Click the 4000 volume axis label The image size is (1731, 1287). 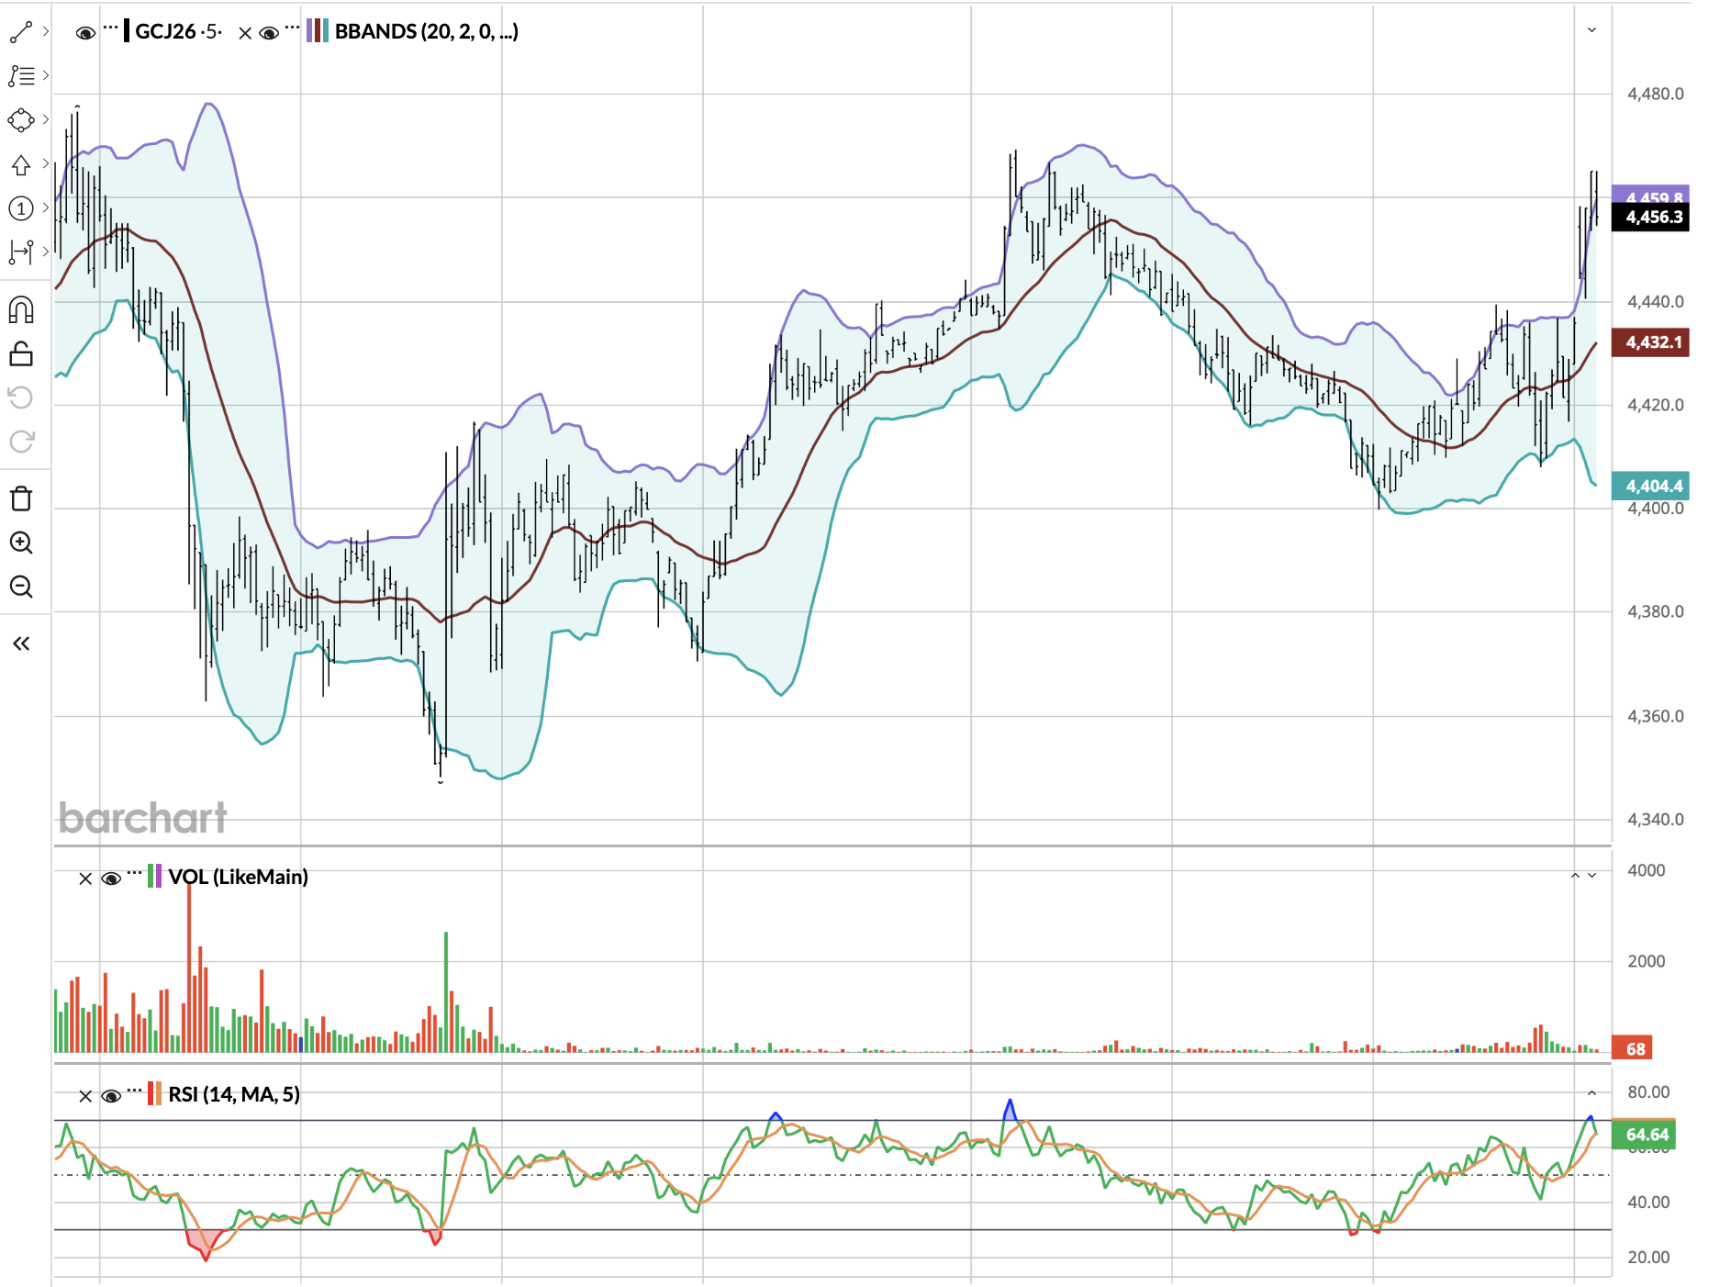tap(1647, 870)
